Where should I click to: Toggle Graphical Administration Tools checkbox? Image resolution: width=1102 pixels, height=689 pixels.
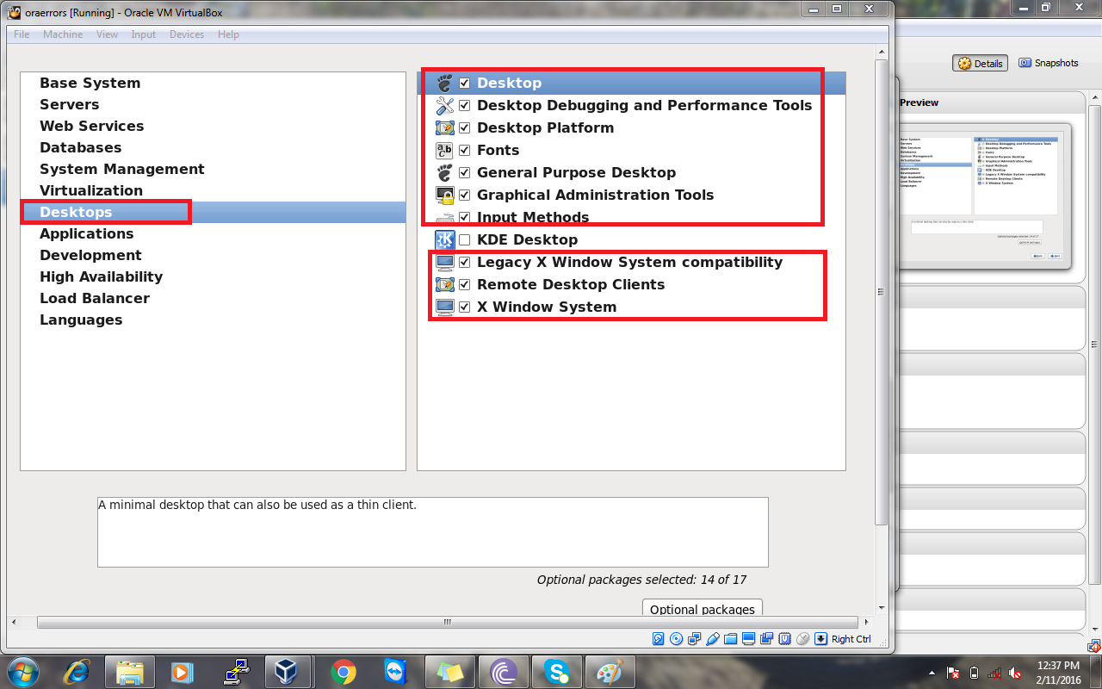tap(465, 195)
